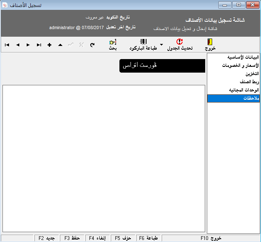261x242 pixels.
Task: Maximize the تسجيل الأصناف window
Action: [239, 5]
